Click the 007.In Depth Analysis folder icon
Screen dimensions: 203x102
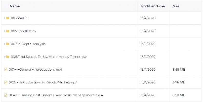pyautogui.click(x=8, y=44)
